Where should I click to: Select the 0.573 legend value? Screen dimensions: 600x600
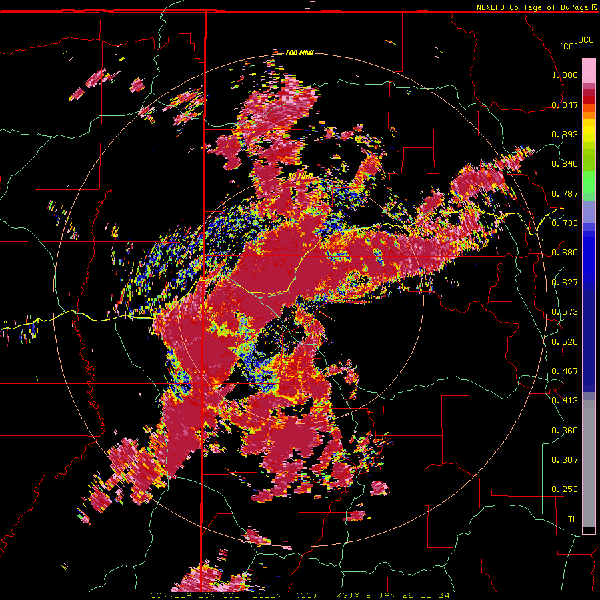point(565,312)
